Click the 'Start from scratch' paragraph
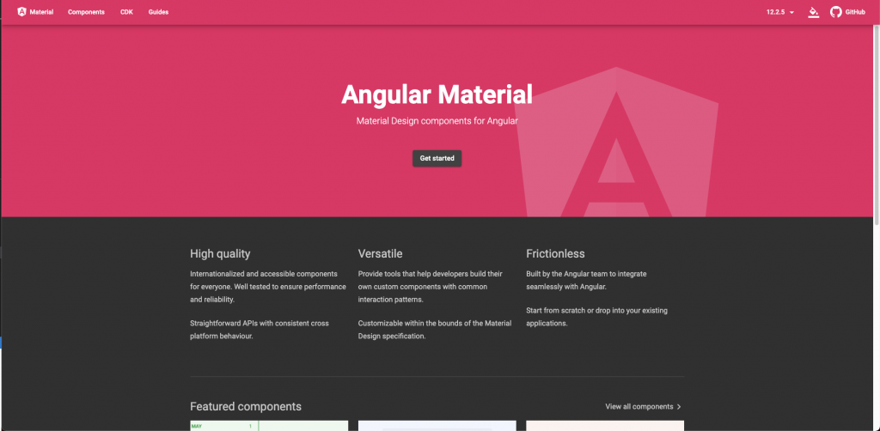The width and height of the screenshot is (880, 431). click(x=596, y=317)
